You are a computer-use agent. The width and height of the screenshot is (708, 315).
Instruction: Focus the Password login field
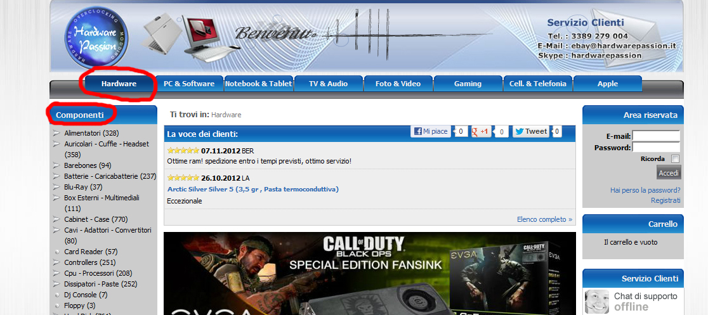(x=656, y=147)
